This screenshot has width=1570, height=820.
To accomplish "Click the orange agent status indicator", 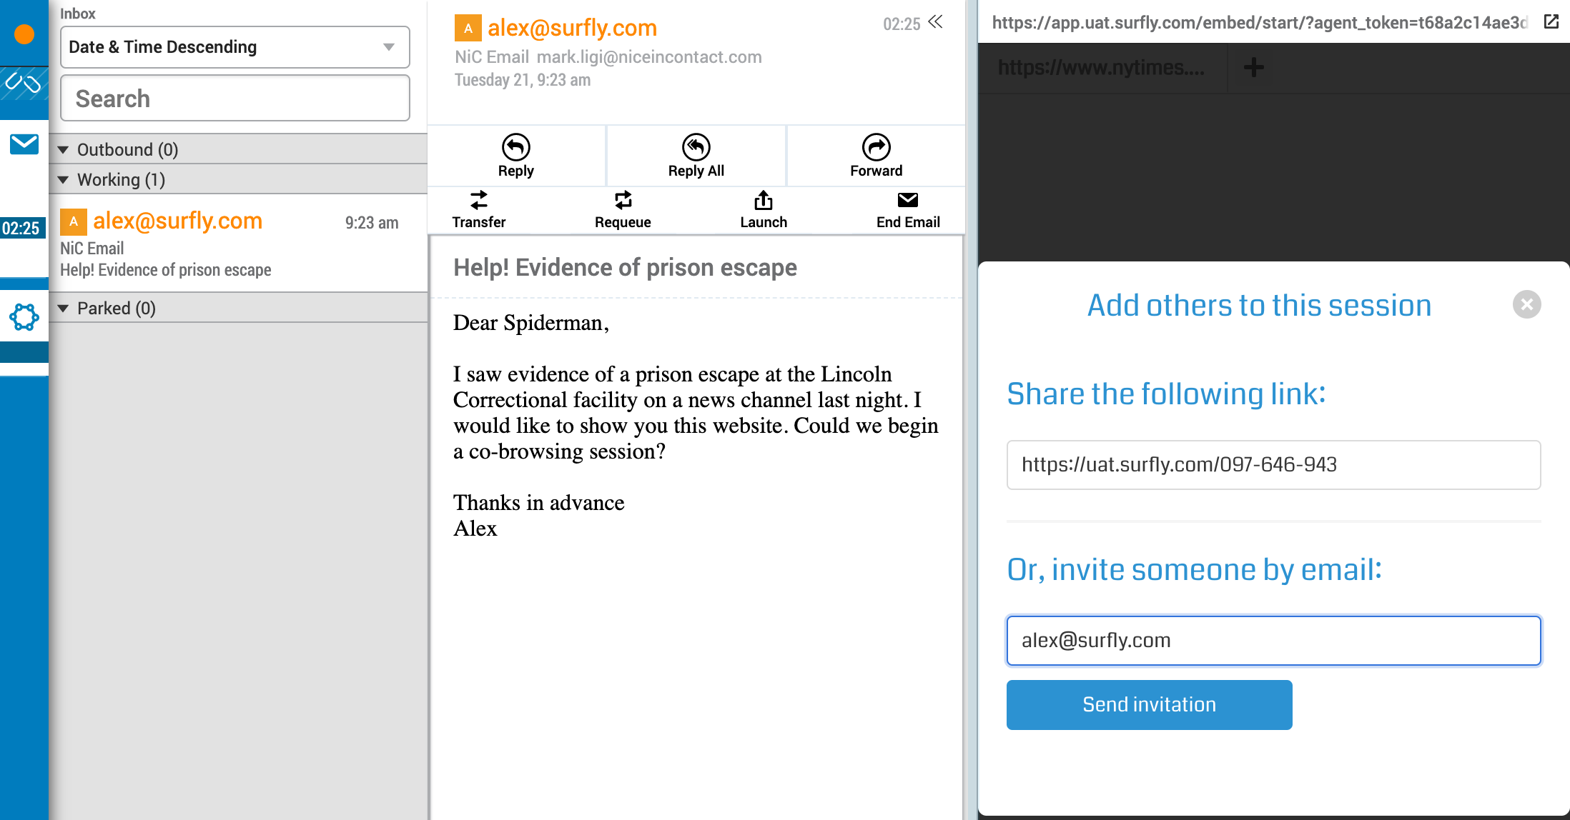I will (24, 34).
